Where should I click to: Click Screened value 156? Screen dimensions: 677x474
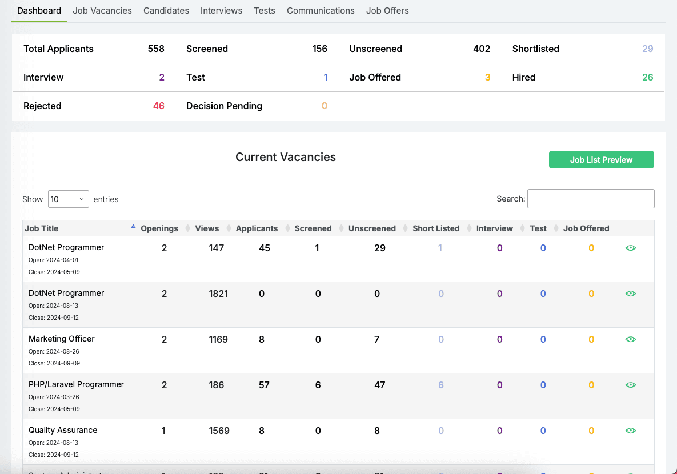click(319, 49)
